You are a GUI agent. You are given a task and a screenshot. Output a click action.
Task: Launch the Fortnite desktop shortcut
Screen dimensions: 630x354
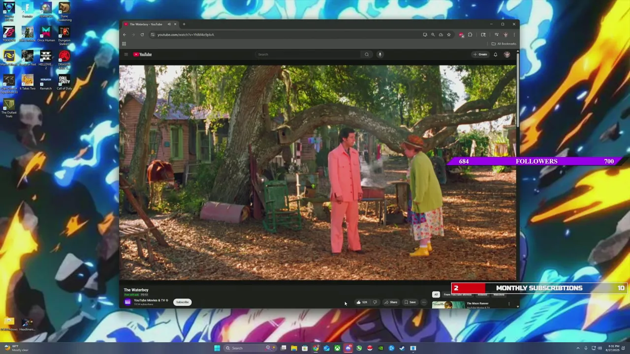click(x=27, y=10)
